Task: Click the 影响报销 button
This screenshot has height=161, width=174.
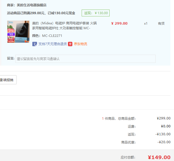Action: (8, 80)
